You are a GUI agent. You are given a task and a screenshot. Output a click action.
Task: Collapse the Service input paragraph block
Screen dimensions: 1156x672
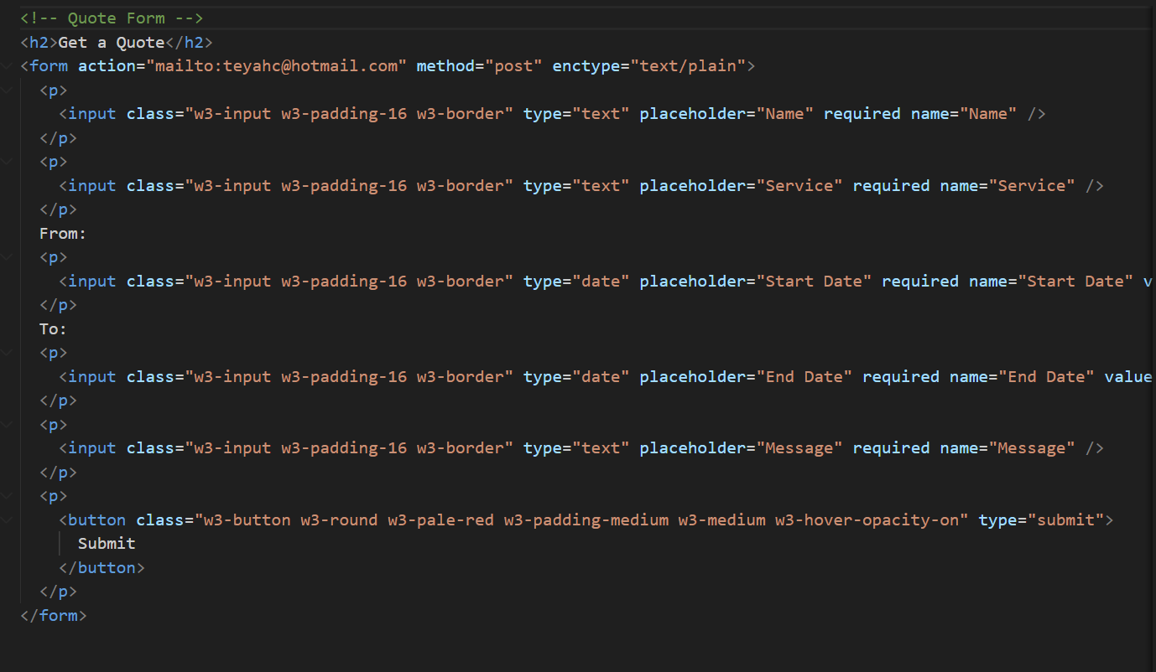7,161
